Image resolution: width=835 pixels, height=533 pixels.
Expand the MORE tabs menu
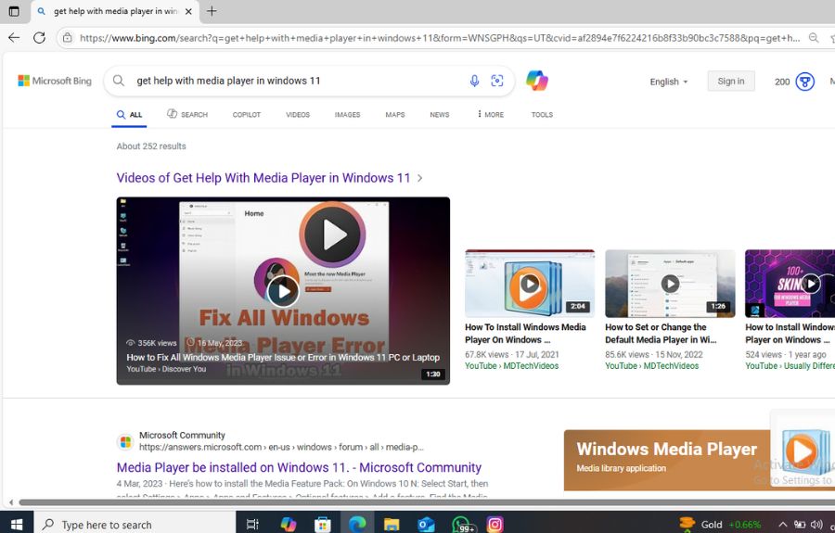click(491, 114)
